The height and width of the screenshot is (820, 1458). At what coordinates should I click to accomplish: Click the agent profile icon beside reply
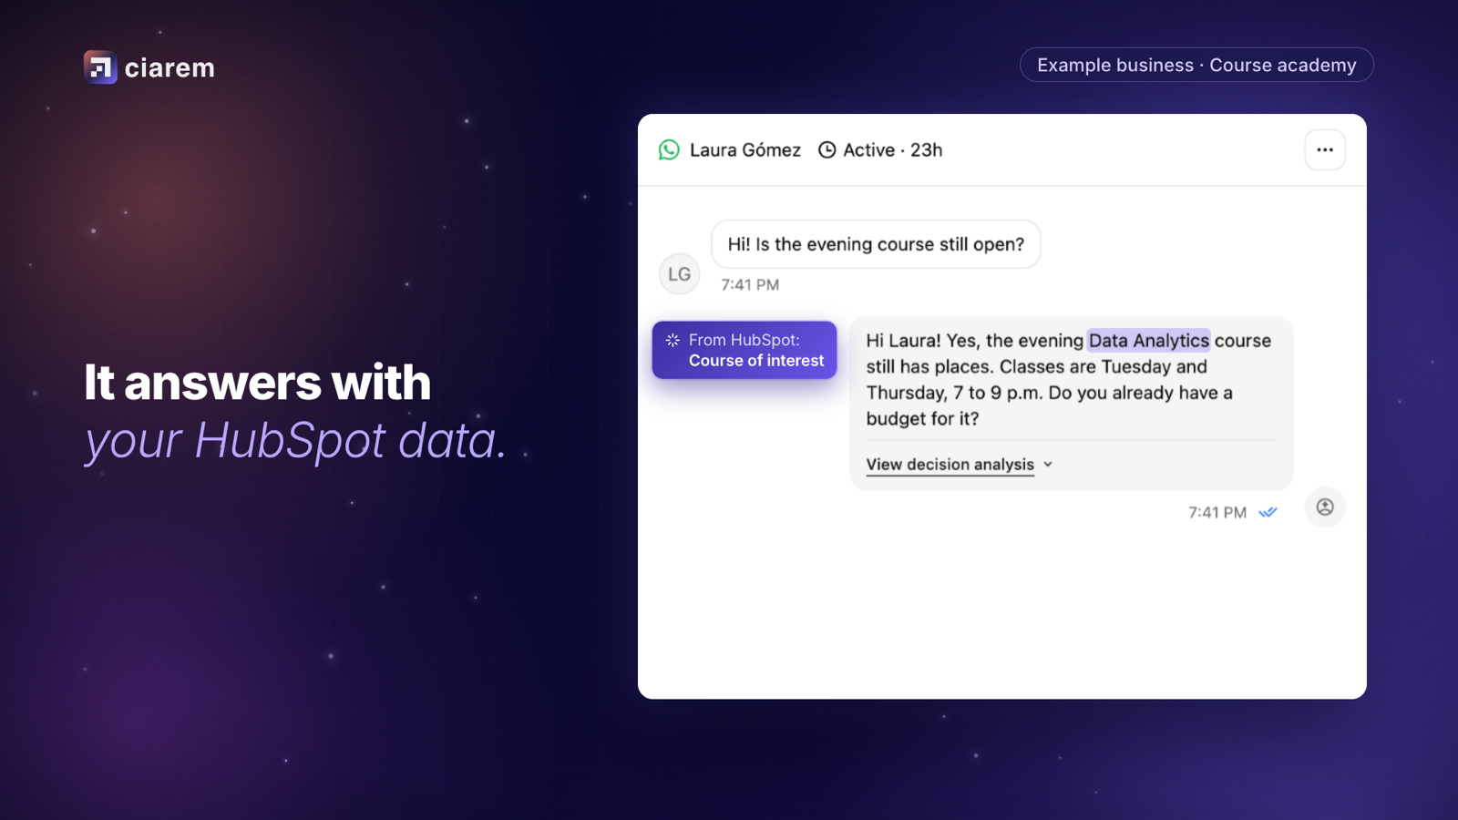pyautogui.click(x=1325, y=507)
